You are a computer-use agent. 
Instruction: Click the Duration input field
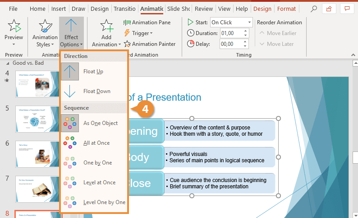(231, 33)
